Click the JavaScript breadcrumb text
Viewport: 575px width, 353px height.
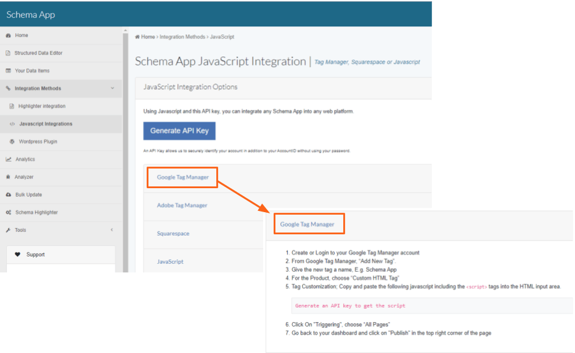click(222, 37)
